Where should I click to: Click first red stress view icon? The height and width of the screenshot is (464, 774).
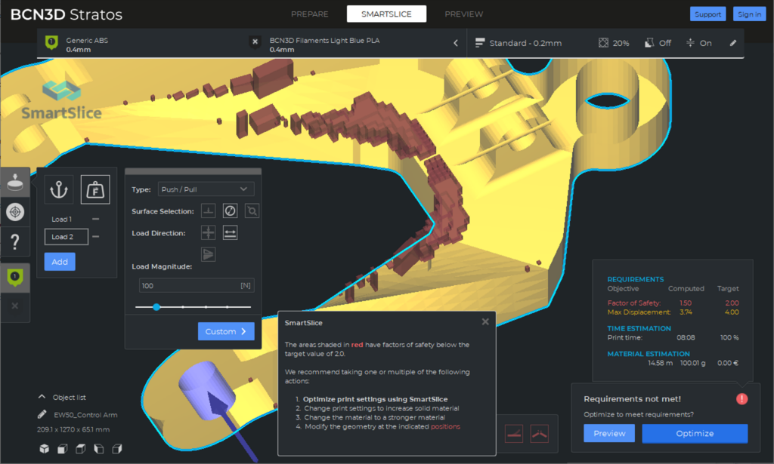514,434
